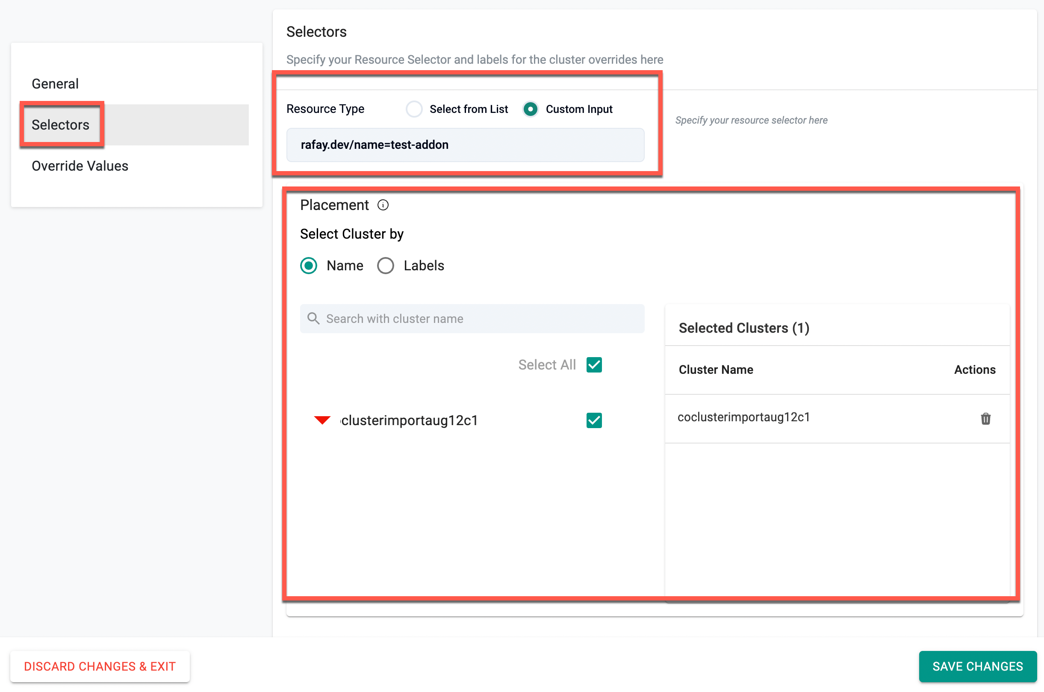
Task: Click Discard Changes & Exit
Action: click(x=100, y=666)
